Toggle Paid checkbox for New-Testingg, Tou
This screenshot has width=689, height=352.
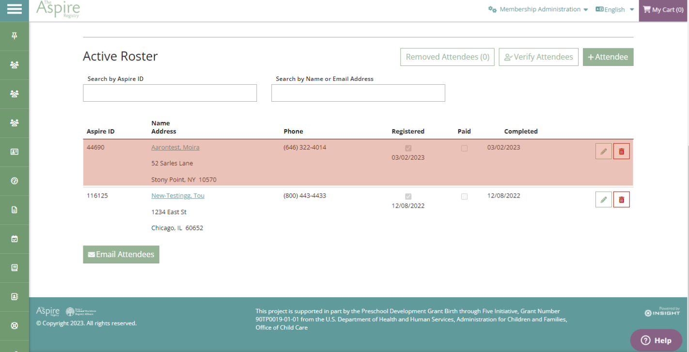464,197
